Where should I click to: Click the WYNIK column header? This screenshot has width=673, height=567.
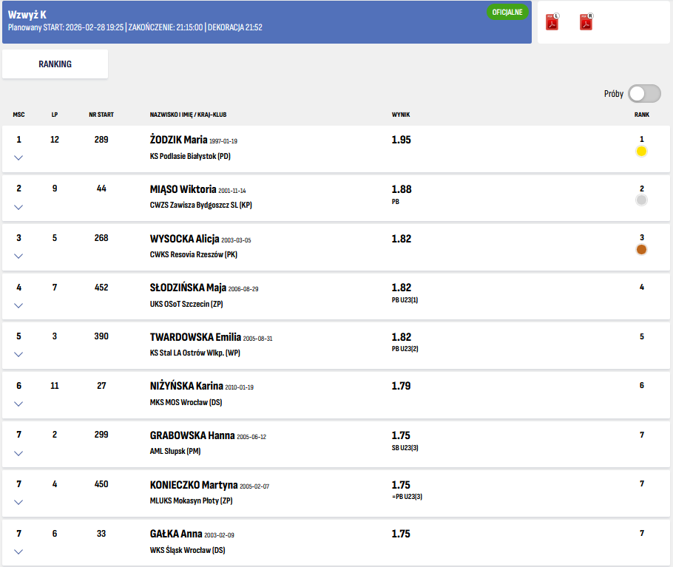point(401,115)
